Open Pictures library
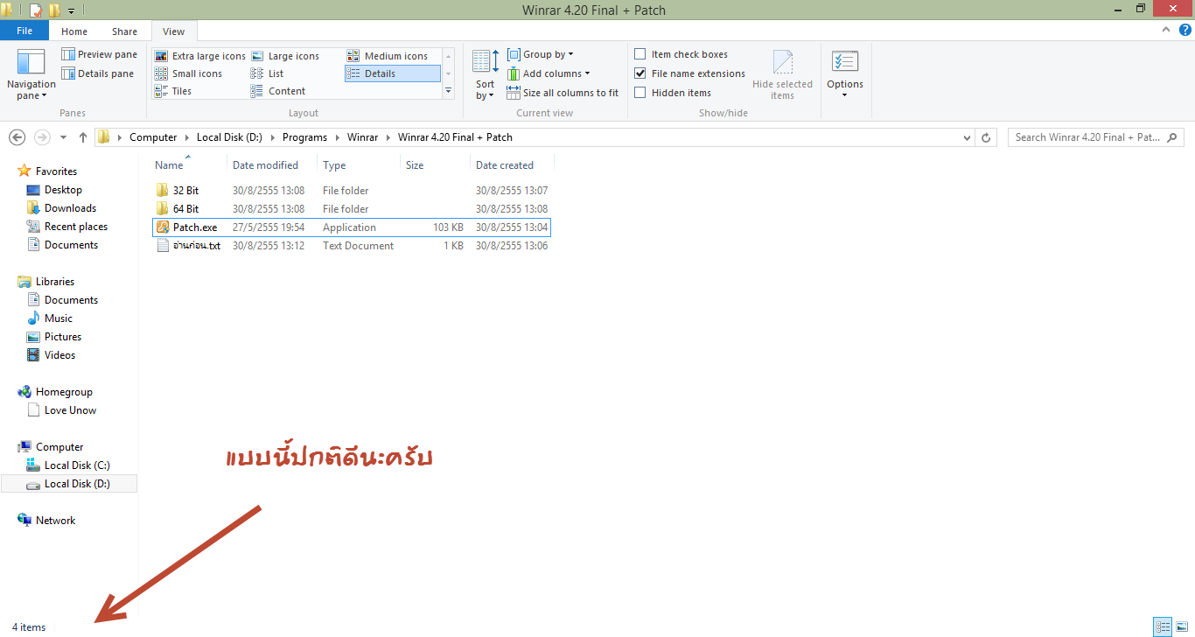 tap(63, 337)
